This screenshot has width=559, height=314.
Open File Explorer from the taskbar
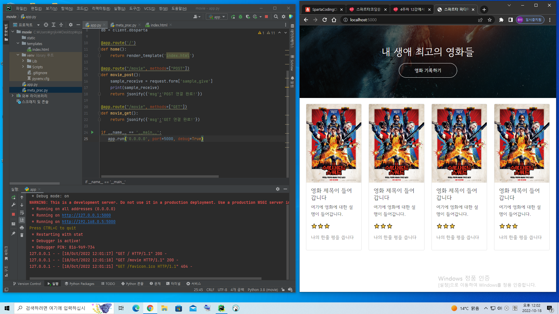point(164,308)
